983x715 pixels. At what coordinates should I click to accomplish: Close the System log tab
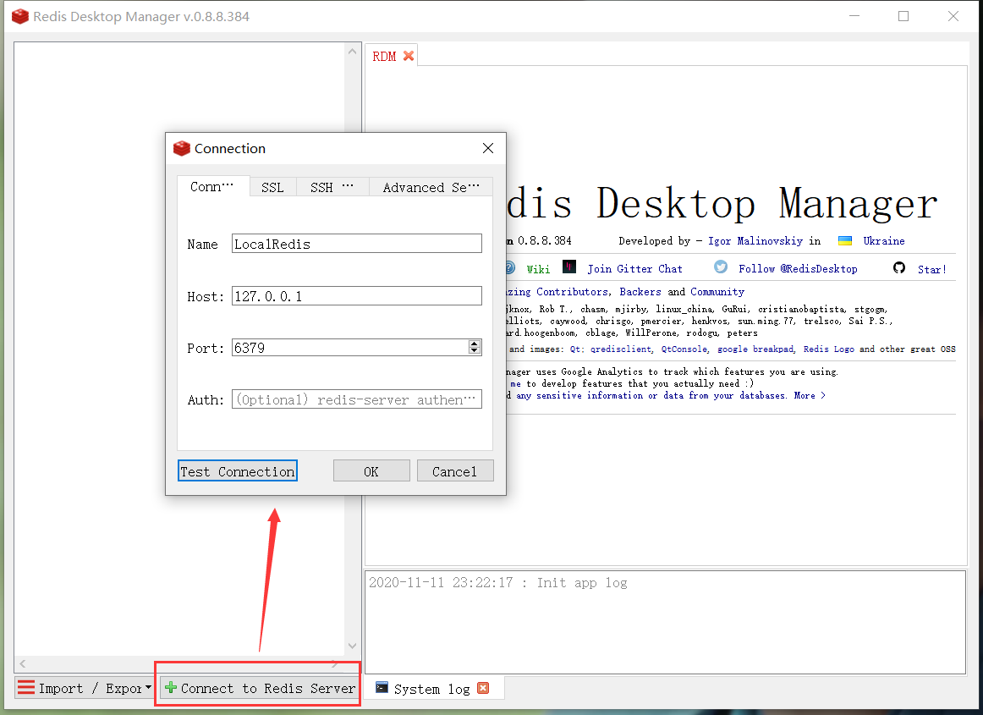pyautogui.click(x=483, y=688)
